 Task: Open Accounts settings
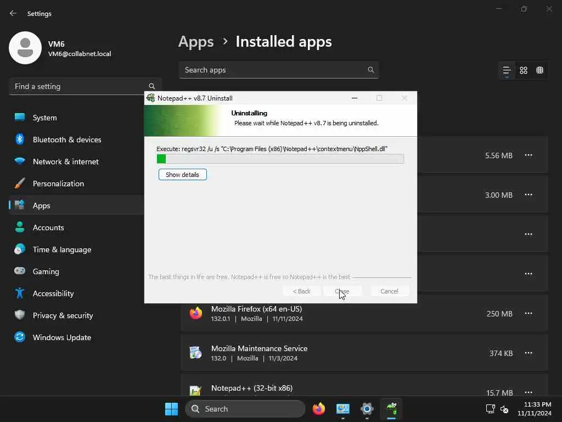77,227
